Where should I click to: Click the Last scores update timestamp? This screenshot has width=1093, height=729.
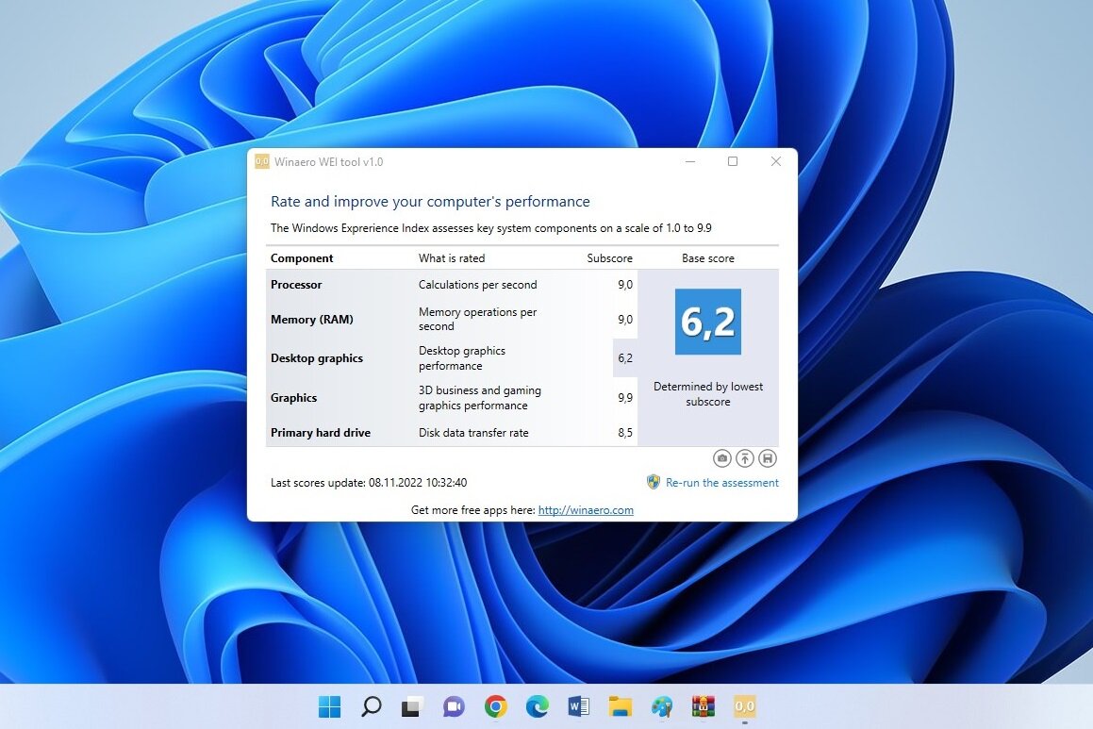pos(369,482)
